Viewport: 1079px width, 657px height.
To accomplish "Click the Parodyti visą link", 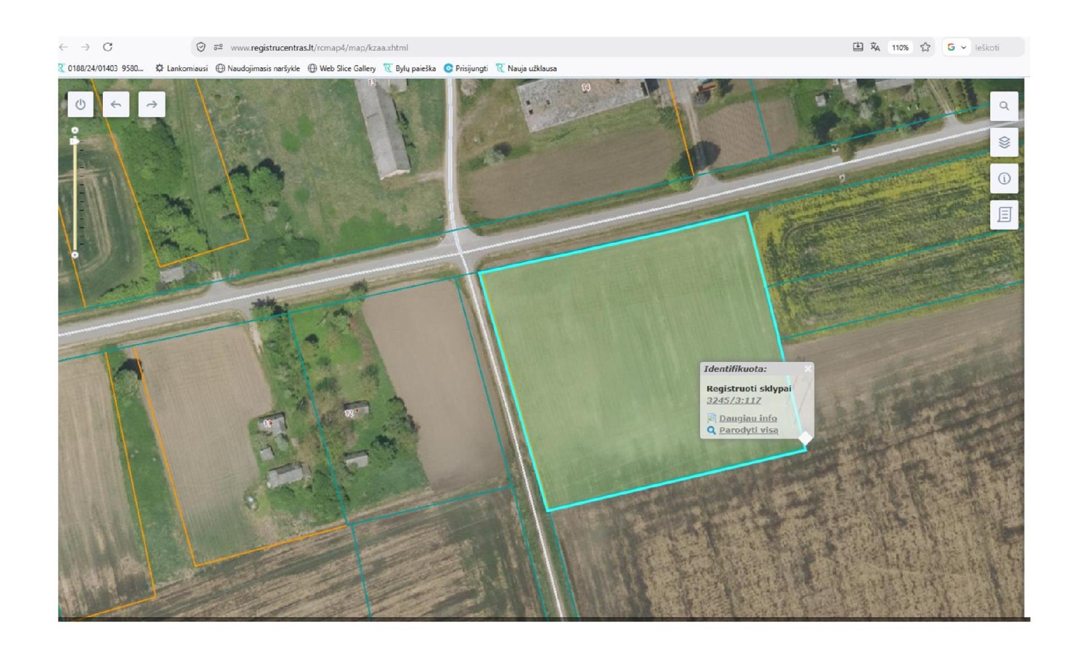I will point(749,430).
